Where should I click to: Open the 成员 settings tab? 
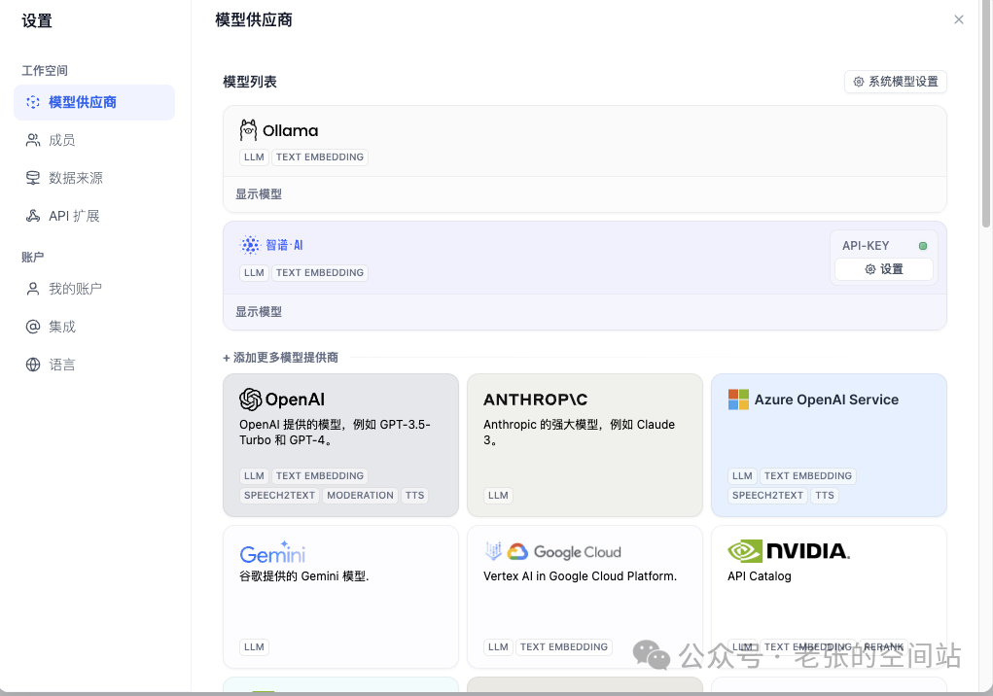pos(61,140)
